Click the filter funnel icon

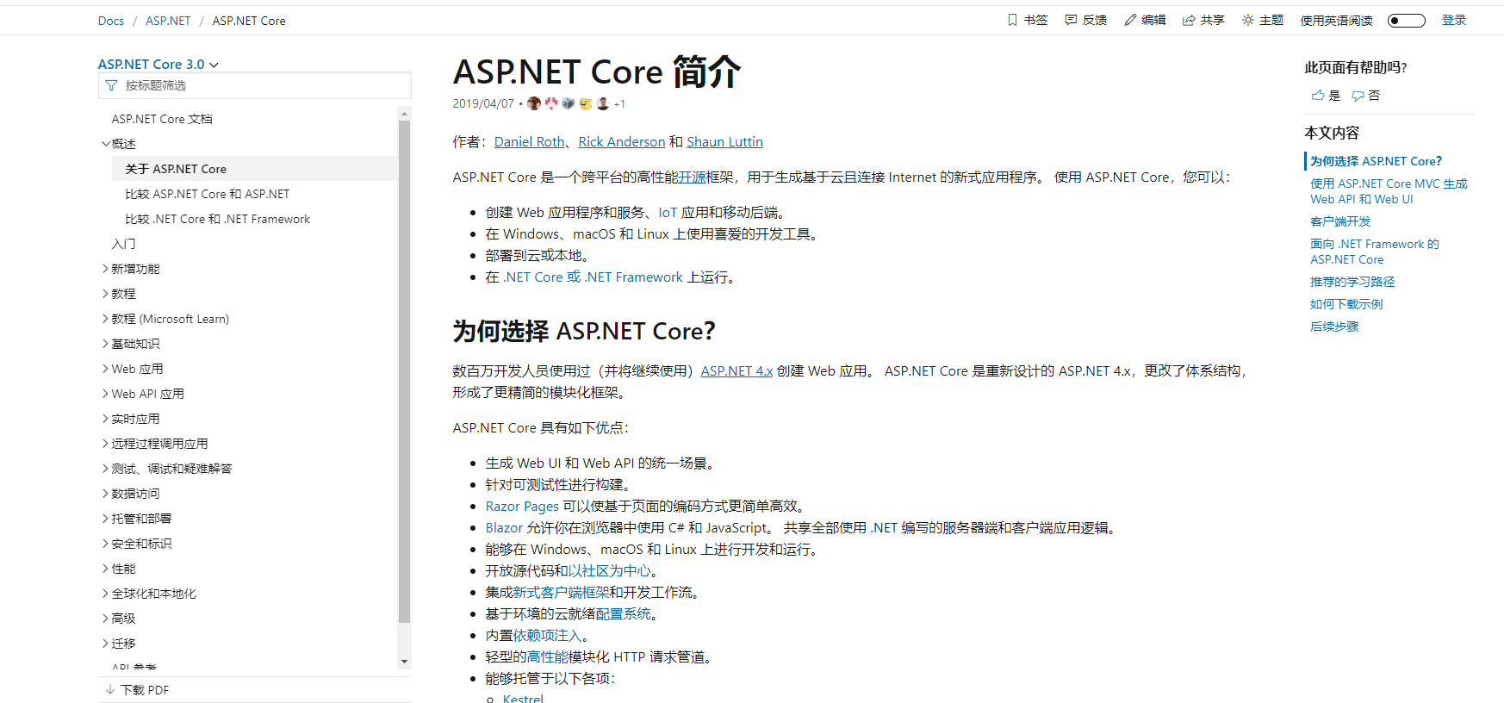point(111,85)
